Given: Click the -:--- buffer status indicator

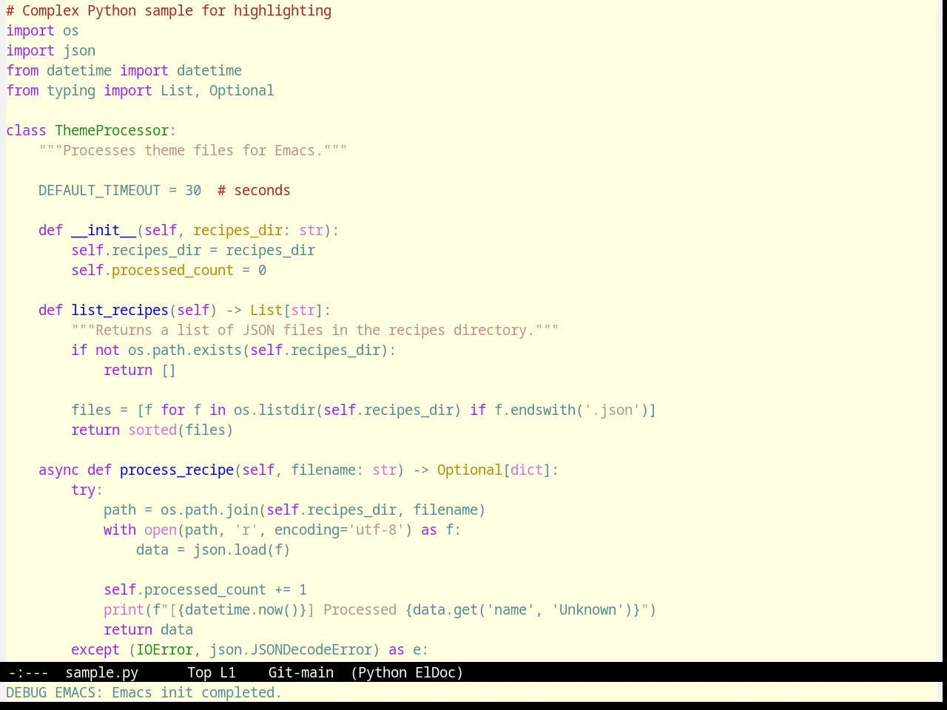Looking at the screenshot, I should click(28, 672).
